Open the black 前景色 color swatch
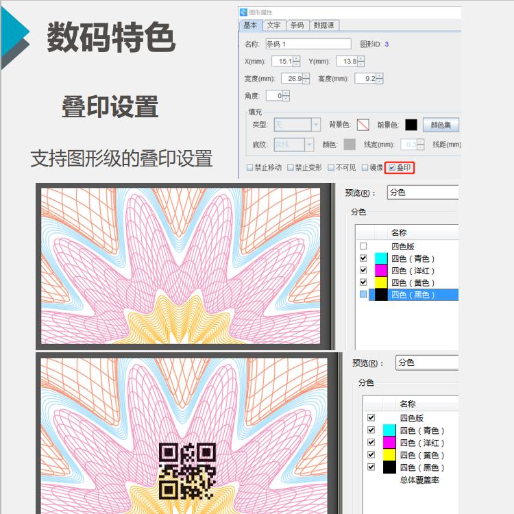The width and height of the screenshot is (514, 514). [411, 125]
